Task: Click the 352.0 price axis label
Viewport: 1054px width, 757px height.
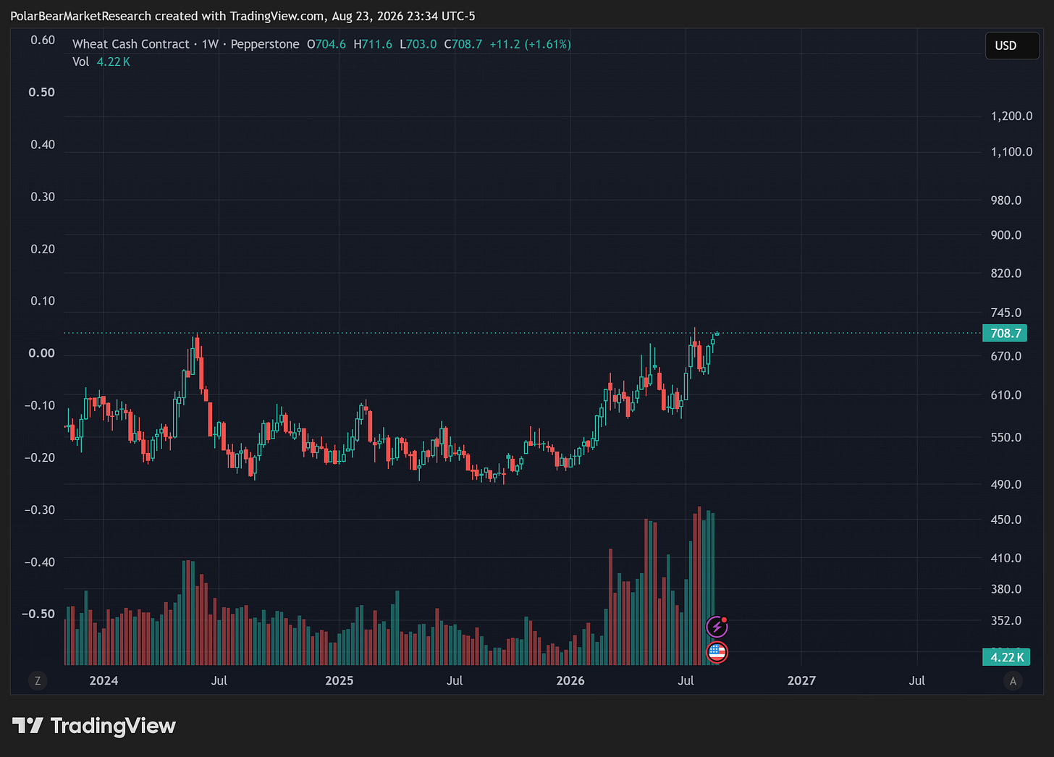Action: (1006, 620)
